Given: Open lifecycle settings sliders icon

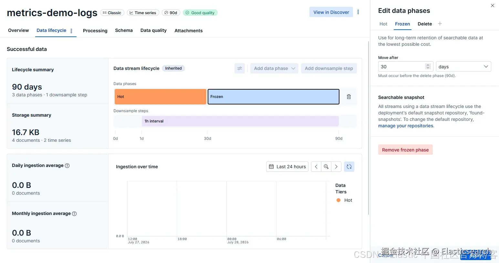Looking at the screenshot, I should pos(240,68).
